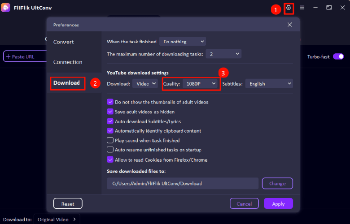Click the Apply button
The width and height of the screenshot is (350, 224).
[x=278, y=203]
